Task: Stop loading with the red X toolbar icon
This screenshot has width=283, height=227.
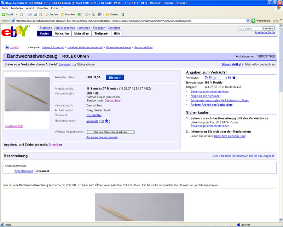Action: click(30, 15)
